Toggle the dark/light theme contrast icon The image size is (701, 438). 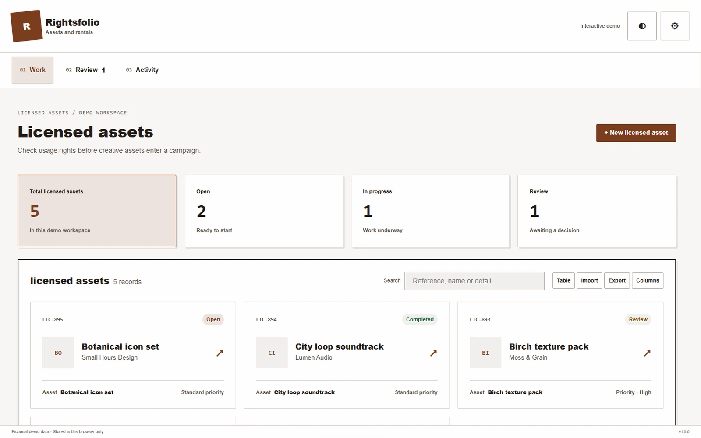pos(642,26)
